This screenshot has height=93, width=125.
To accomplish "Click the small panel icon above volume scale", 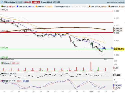I will point(105,59).
